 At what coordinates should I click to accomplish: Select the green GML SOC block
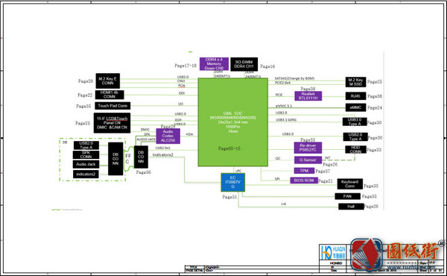coord(233,122)
